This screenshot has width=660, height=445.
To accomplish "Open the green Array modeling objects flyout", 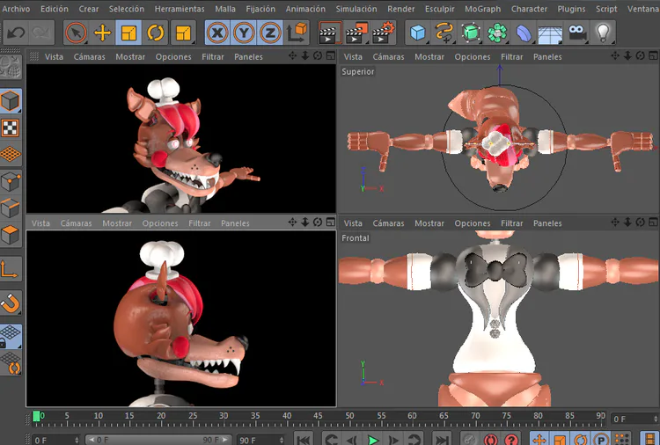I will [497, 33].
